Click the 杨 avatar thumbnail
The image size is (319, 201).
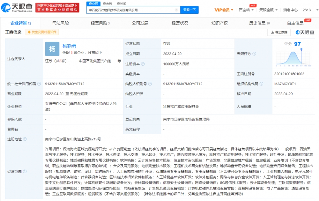click(x=52, y=49)
